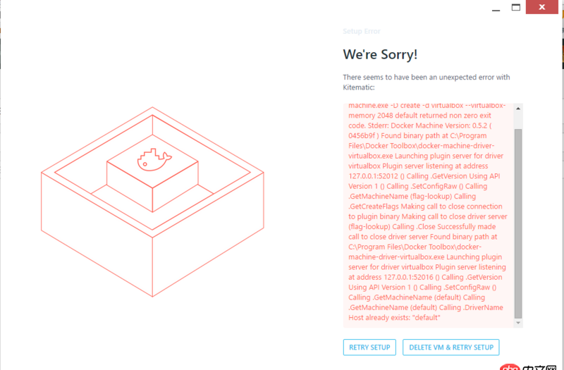564x370 pixels.
Task: Click the error log scroll down arrow
Action: click(x=518, y=323)
